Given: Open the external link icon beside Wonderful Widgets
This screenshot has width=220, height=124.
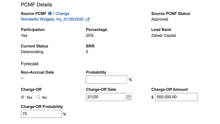Looking at the screenshot, I should coord(88,20).
